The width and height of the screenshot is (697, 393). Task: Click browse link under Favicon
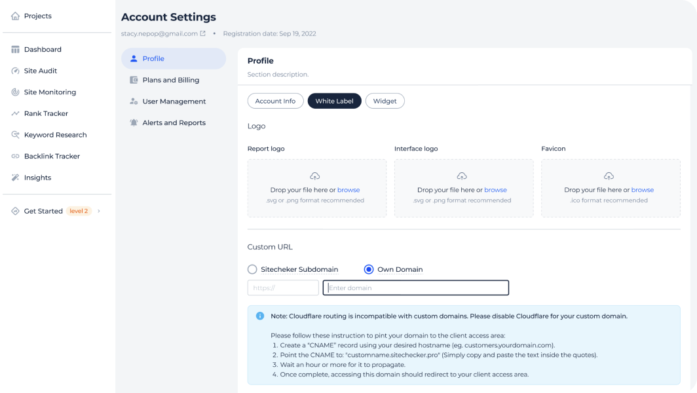(x=643, y=190)
